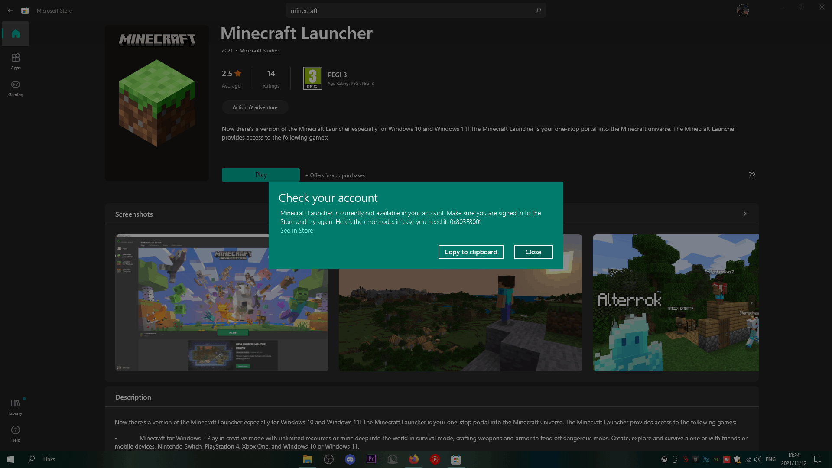This screenshot has height=468, width=832.
Task: Open the Gaming section in sidebar
Action: [16, 88]
